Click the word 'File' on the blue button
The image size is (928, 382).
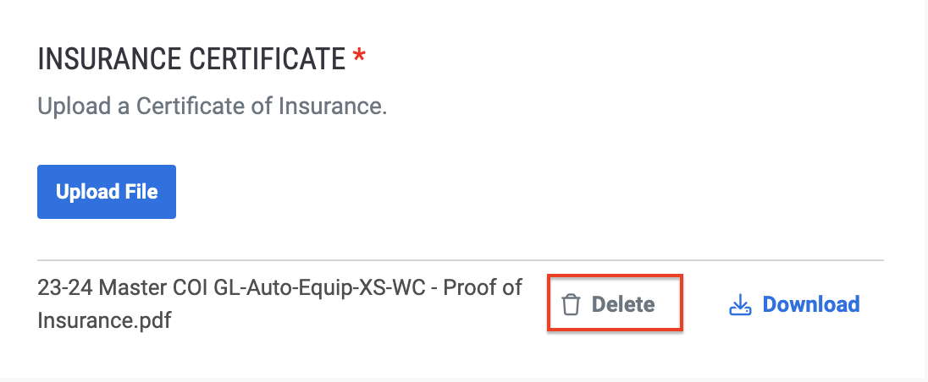[141, 192]
